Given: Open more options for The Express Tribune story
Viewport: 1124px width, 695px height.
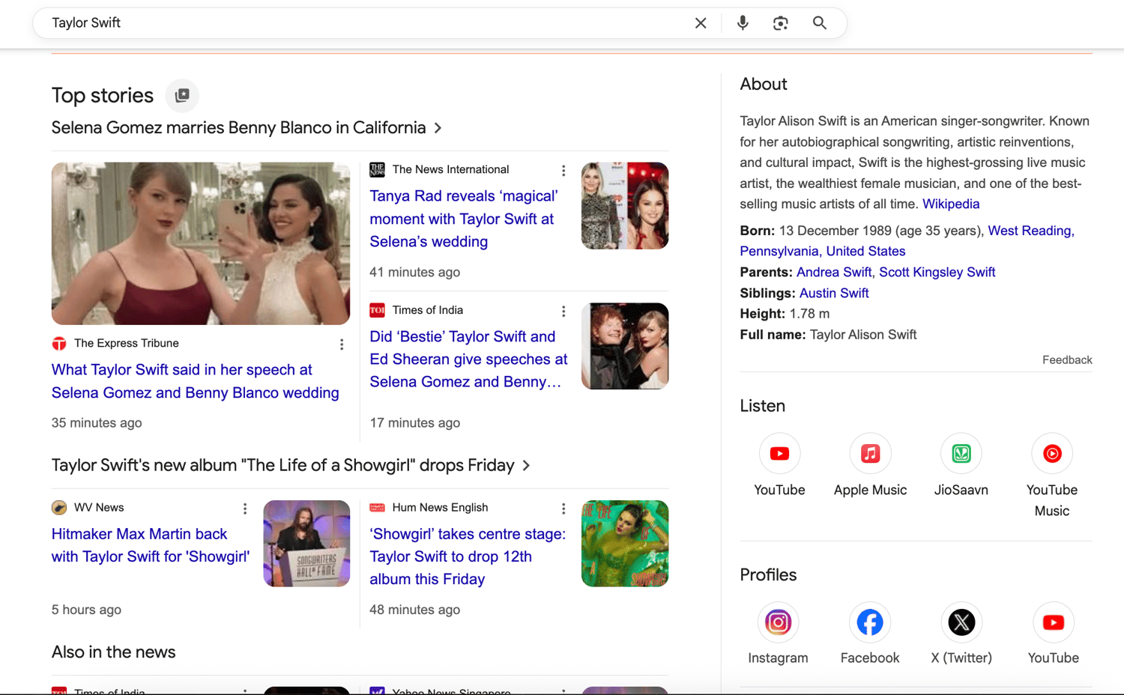Looking at the screenshot, I should [342, 345].
